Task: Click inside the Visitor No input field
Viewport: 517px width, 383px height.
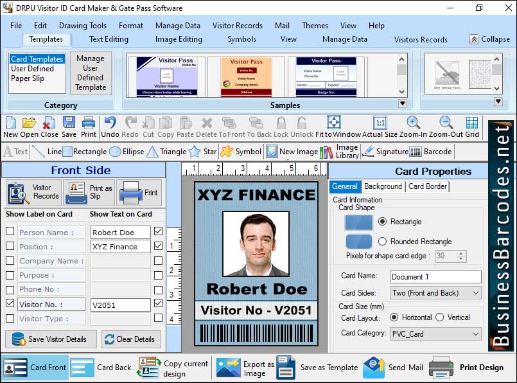Action: [x=119, y=304]
